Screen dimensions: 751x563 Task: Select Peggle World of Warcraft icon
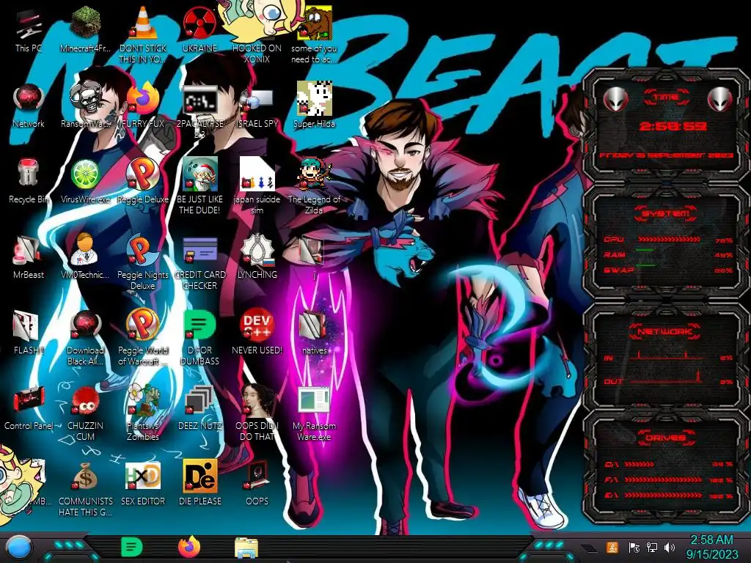click(143, 326)
